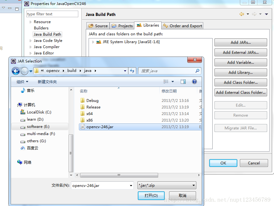This screenshot has width=274, height=206.
Task: Click the change view icon
Action: [166, 82]
